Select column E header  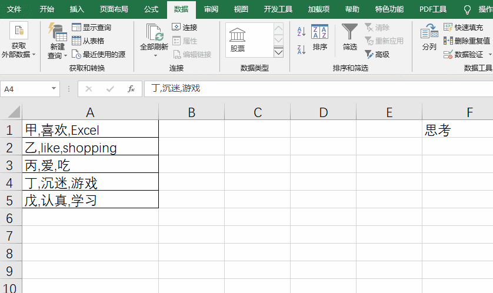pos(389,112)
